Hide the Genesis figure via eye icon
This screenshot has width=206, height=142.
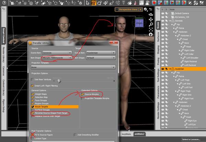(163, 21)
